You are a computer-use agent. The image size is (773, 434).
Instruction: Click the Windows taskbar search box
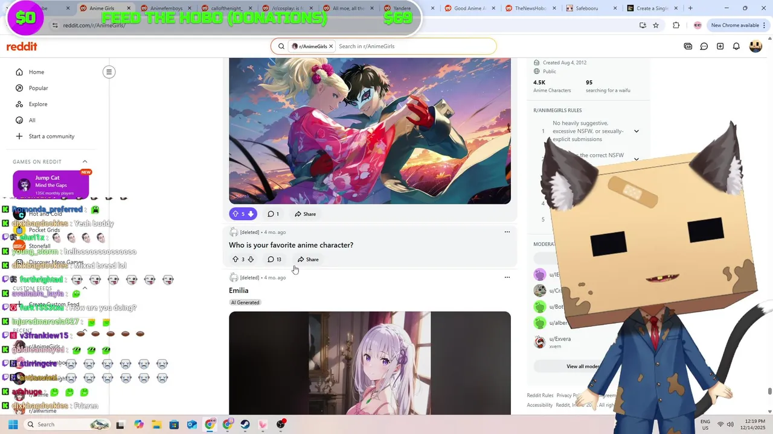pos(68,424)
